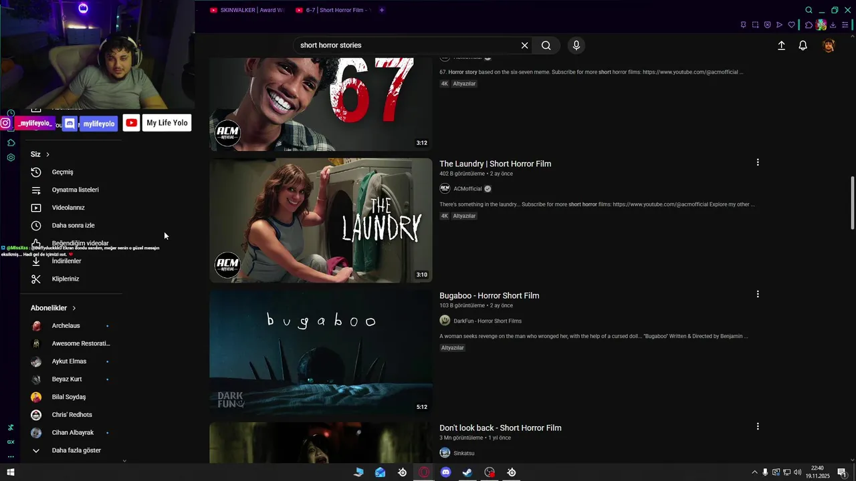Click the Opera player send icon
Image resolution: width=856 pixels, height=481 pixels.
[x=779, y=25]
